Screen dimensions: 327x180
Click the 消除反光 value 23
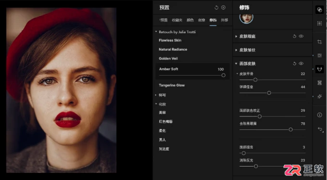coord(303,160)
